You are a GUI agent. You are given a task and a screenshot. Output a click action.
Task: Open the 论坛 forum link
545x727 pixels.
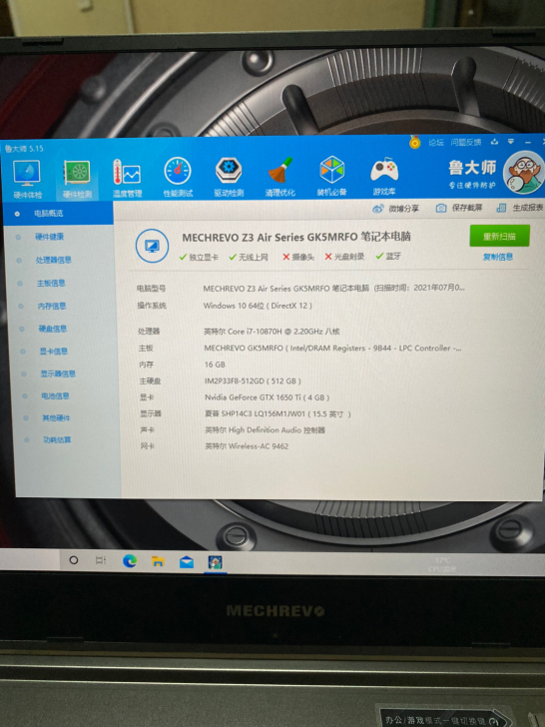[435, 143]
